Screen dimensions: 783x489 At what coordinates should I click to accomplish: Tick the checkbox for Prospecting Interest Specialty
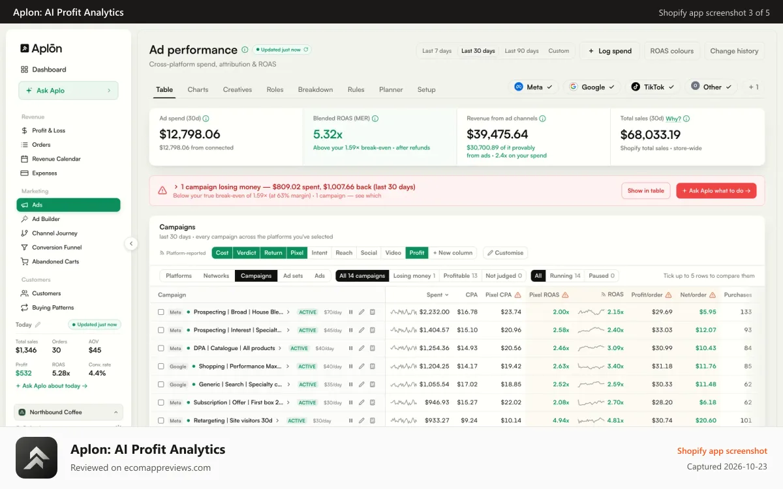161,331
